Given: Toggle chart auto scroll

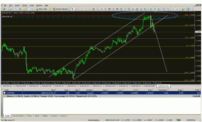Looking at the screenshot, I should (x=173, y=9).
